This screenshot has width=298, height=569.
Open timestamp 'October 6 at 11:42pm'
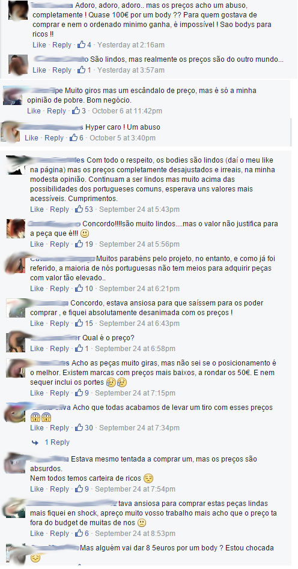tap(127, 110)
